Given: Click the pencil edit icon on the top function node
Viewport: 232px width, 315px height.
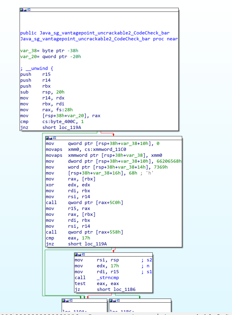Looking at the screenshot, I should tap(25, 10).
